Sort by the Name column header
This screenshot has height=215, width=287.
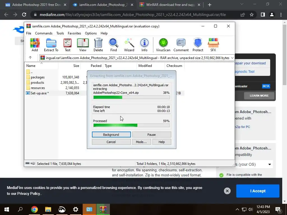tap(41, 66)
